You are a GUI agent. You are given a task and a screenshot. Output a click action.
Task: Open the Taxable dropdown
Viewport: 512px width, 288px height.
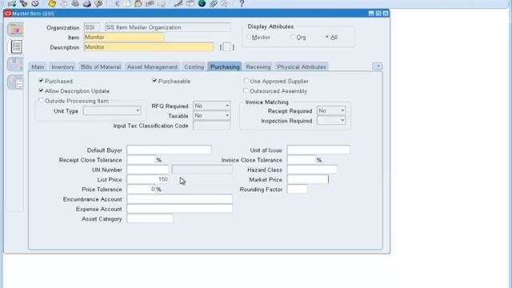coord(211,115)
